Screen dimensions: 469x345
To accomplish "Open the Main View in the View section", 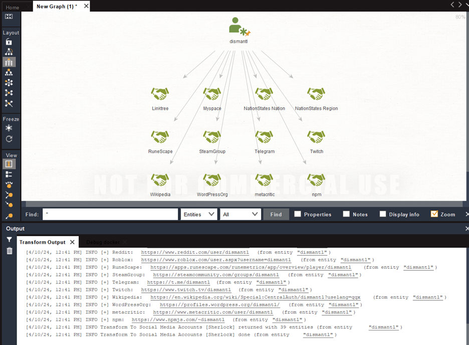I will point(9,163).
